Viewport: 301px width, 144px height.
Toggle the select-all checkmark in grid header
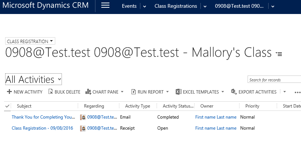point(7,106)
